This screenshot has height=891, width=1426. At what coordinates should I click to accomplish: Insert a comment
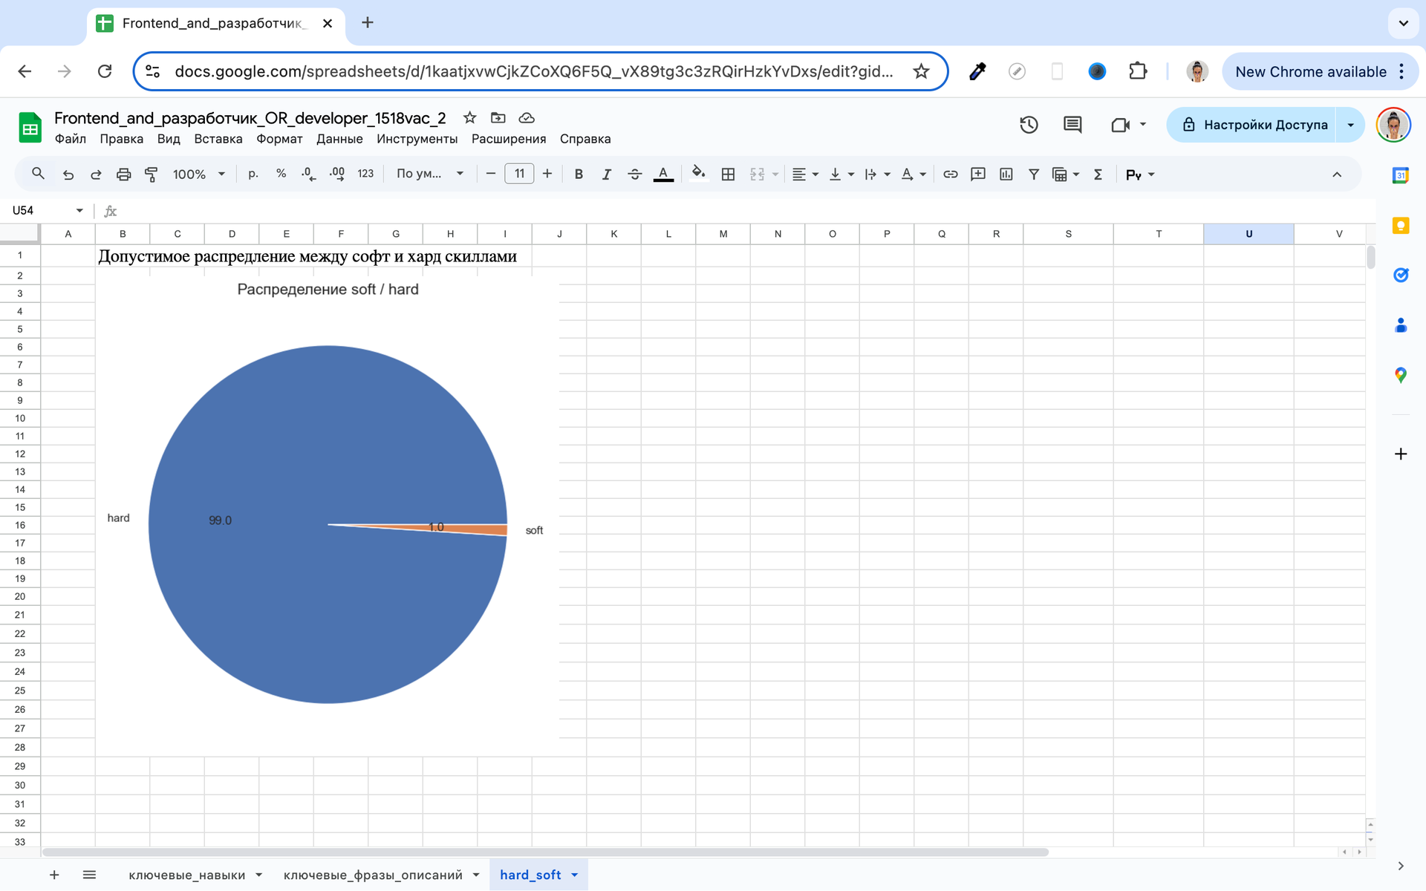978,174
